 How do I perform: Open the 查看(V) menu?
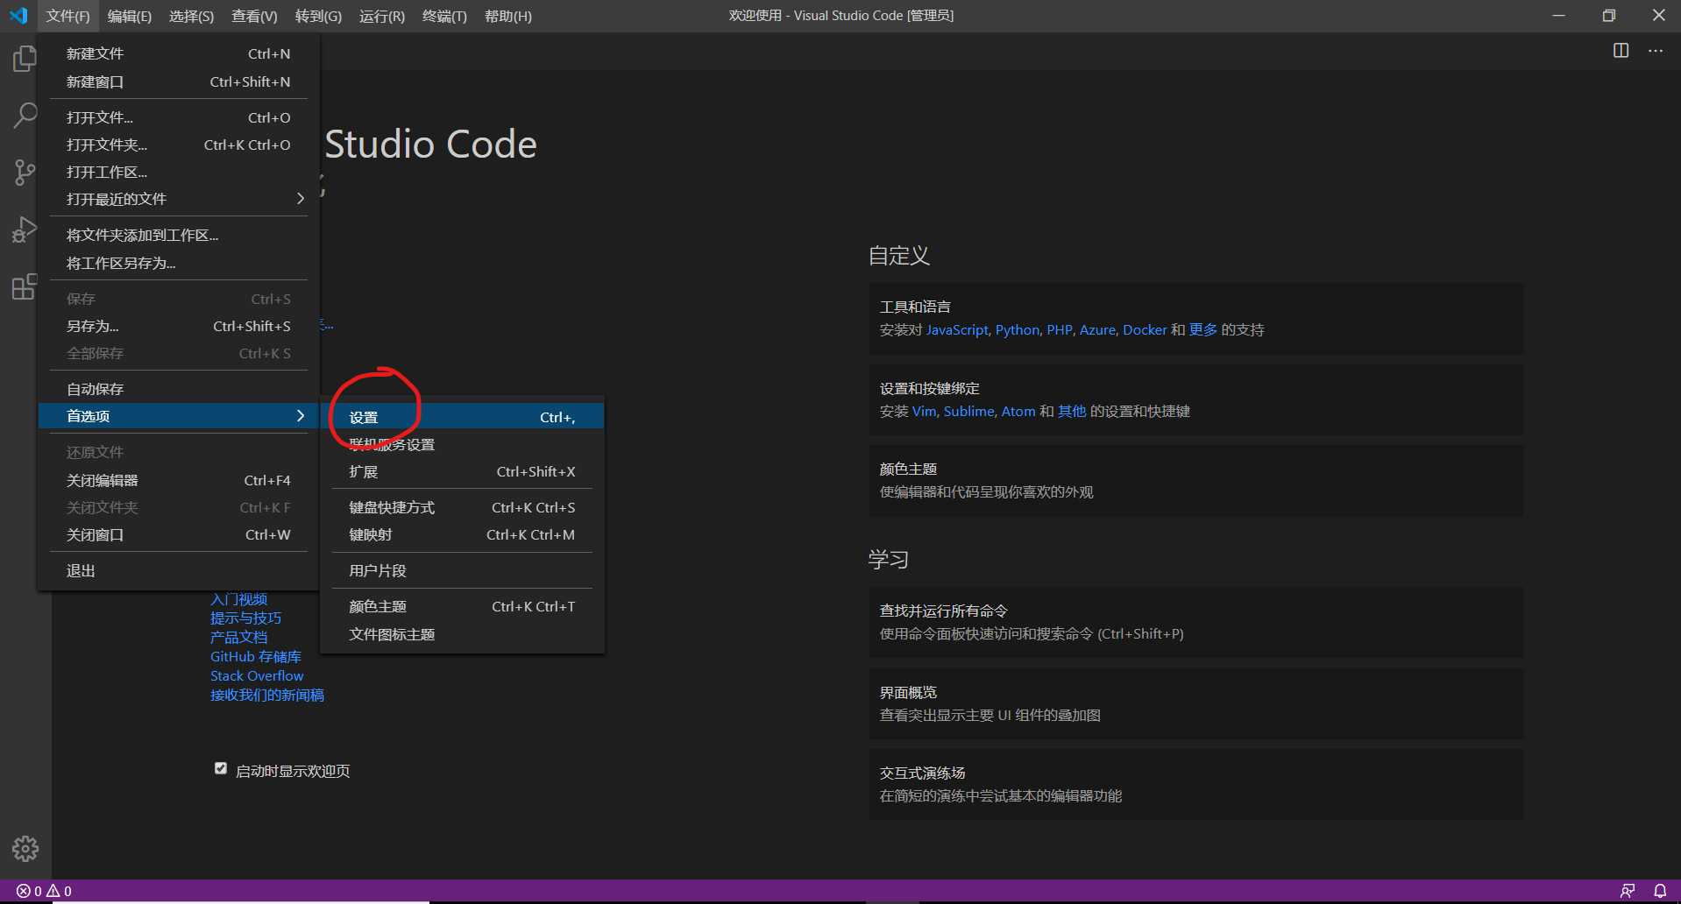(254, 16)
